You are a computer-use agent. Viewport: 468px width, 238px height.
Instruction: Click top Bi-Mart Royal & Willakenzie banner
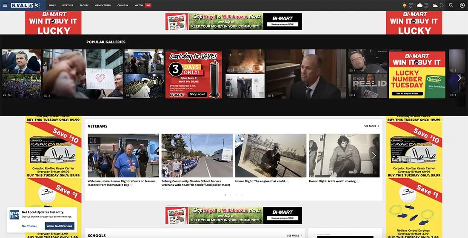pos(234,22)
